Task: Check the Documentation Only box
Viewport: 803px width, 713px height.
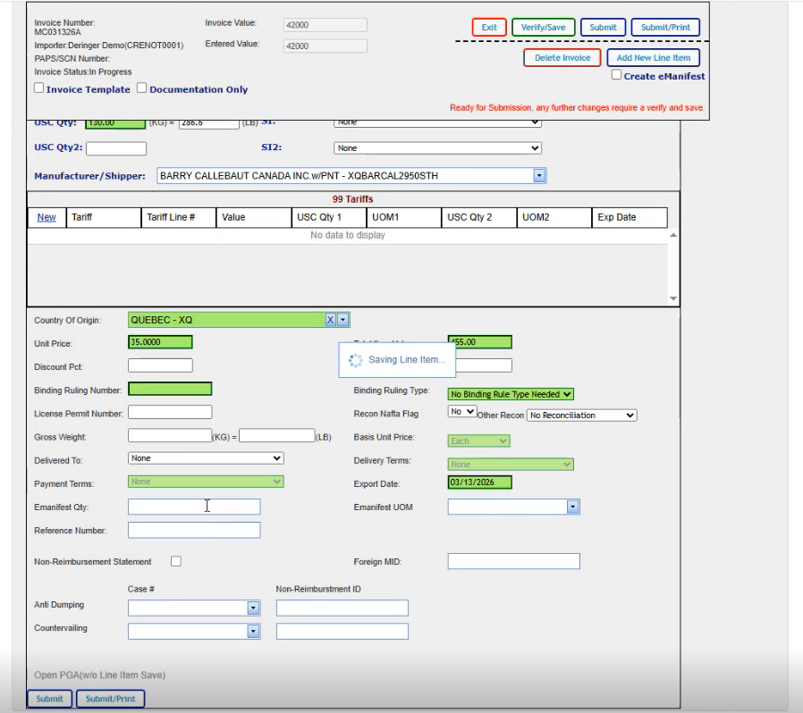Action: pyautogui.click(x=142, y=88)
